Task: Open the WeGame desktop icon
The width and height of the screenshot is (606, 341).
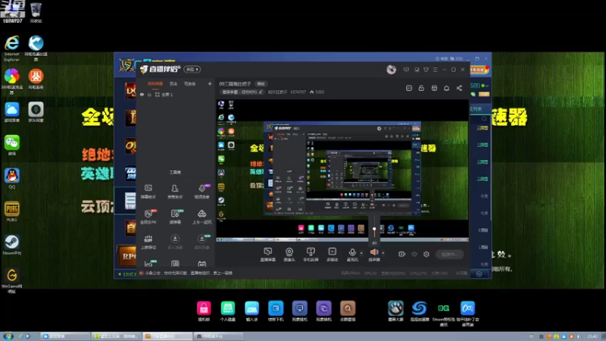Action: (11, 280)
